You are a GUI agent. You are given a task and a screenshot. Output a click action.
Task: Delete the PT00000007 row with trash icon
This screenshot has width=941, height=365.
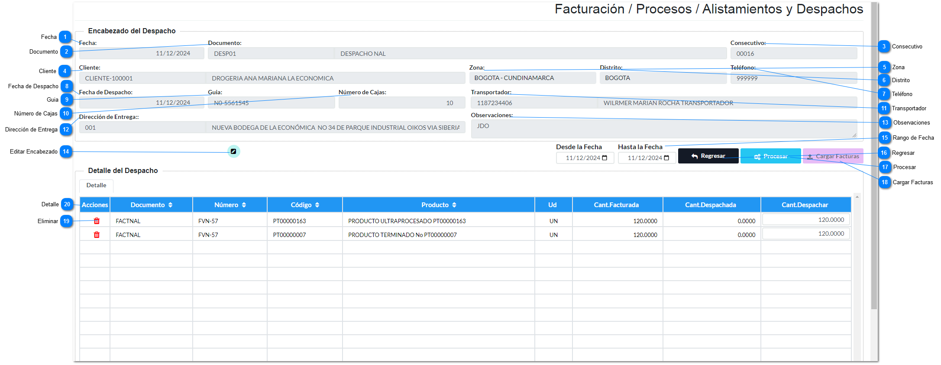(x=97, y=235)
